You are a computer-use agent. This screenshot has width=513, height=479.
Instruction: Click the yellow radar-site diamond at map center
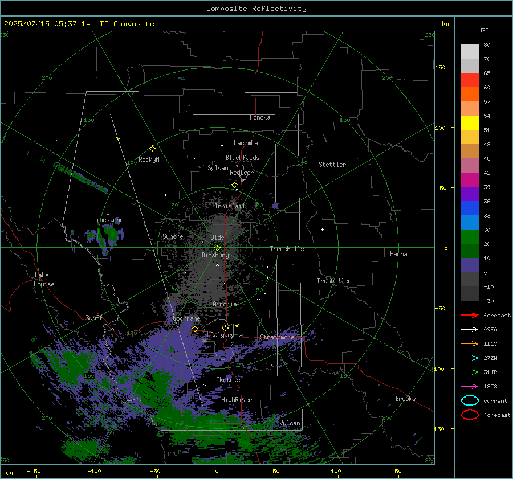218,248
